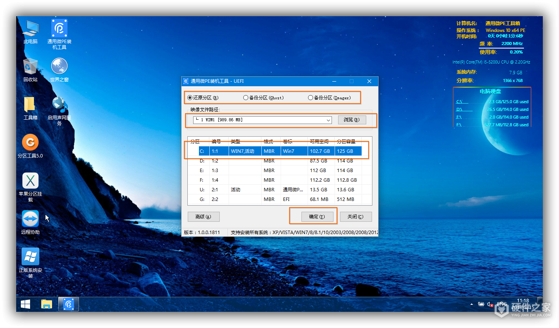Viewport: 559px width, 328px height.
Task: Select 还原分区(R) radio option
Action: coord(203,98)
